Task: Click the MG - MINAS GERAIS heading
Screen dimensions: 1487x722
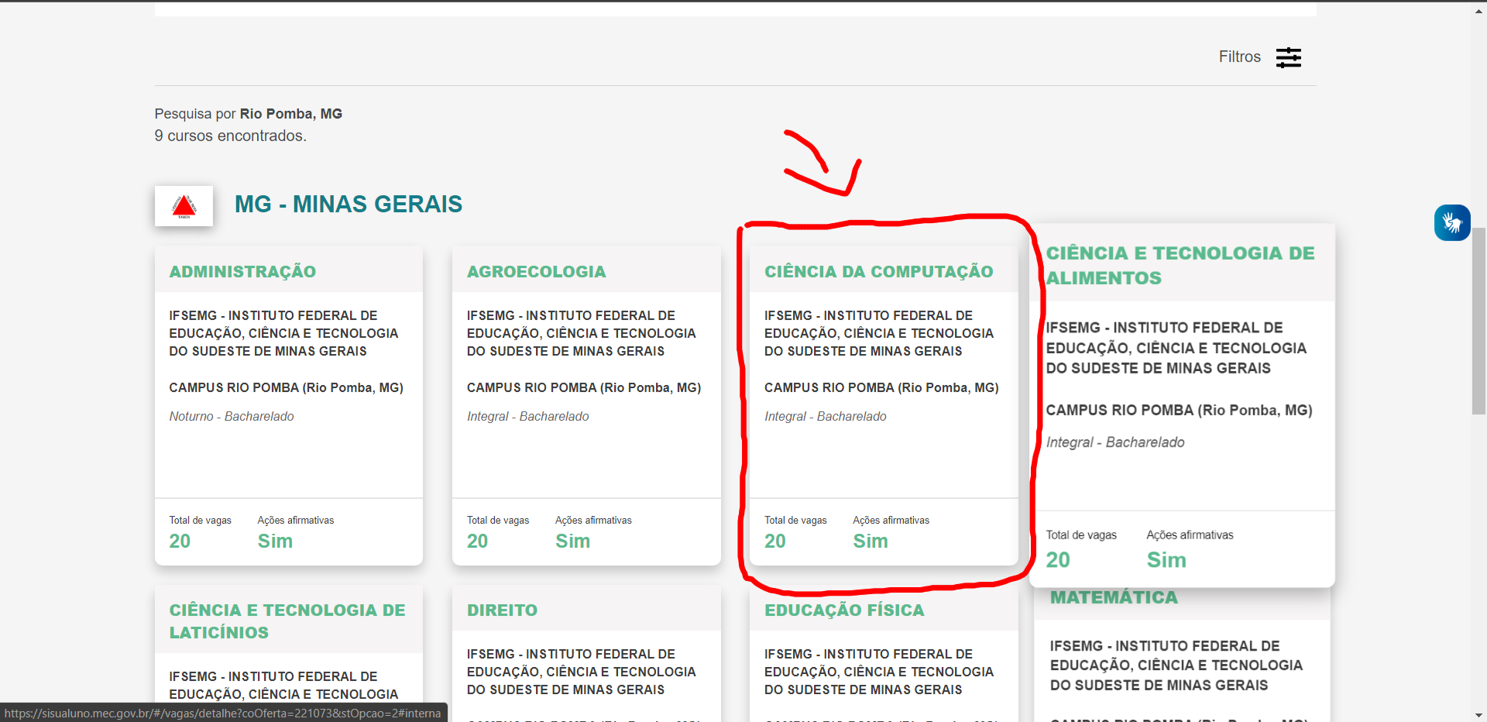Action: 348,205
